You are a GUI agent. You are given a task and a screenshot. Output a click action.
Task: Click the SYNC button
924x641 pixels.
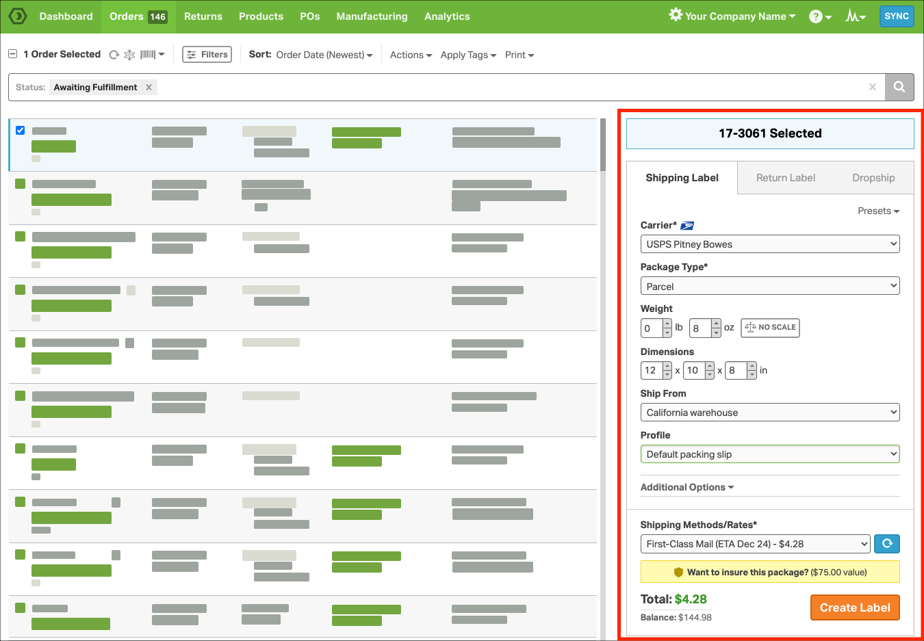[897, 16]
